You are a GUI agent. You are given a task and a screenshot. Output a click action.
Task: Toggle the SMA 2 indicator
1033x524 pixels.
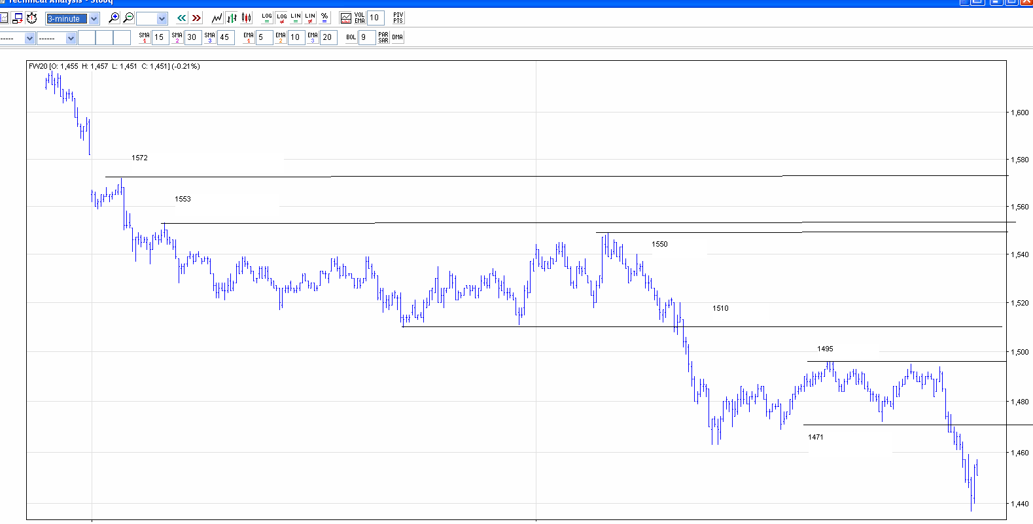[177, 37]
